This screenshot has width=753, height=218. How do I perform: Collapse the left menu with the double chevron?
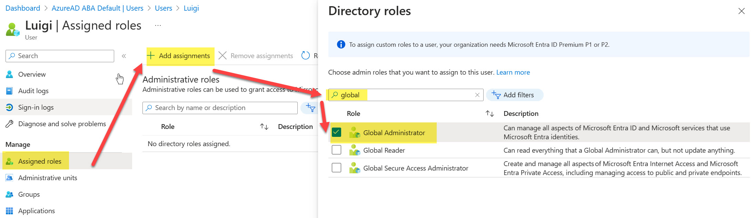pos(124,56)
